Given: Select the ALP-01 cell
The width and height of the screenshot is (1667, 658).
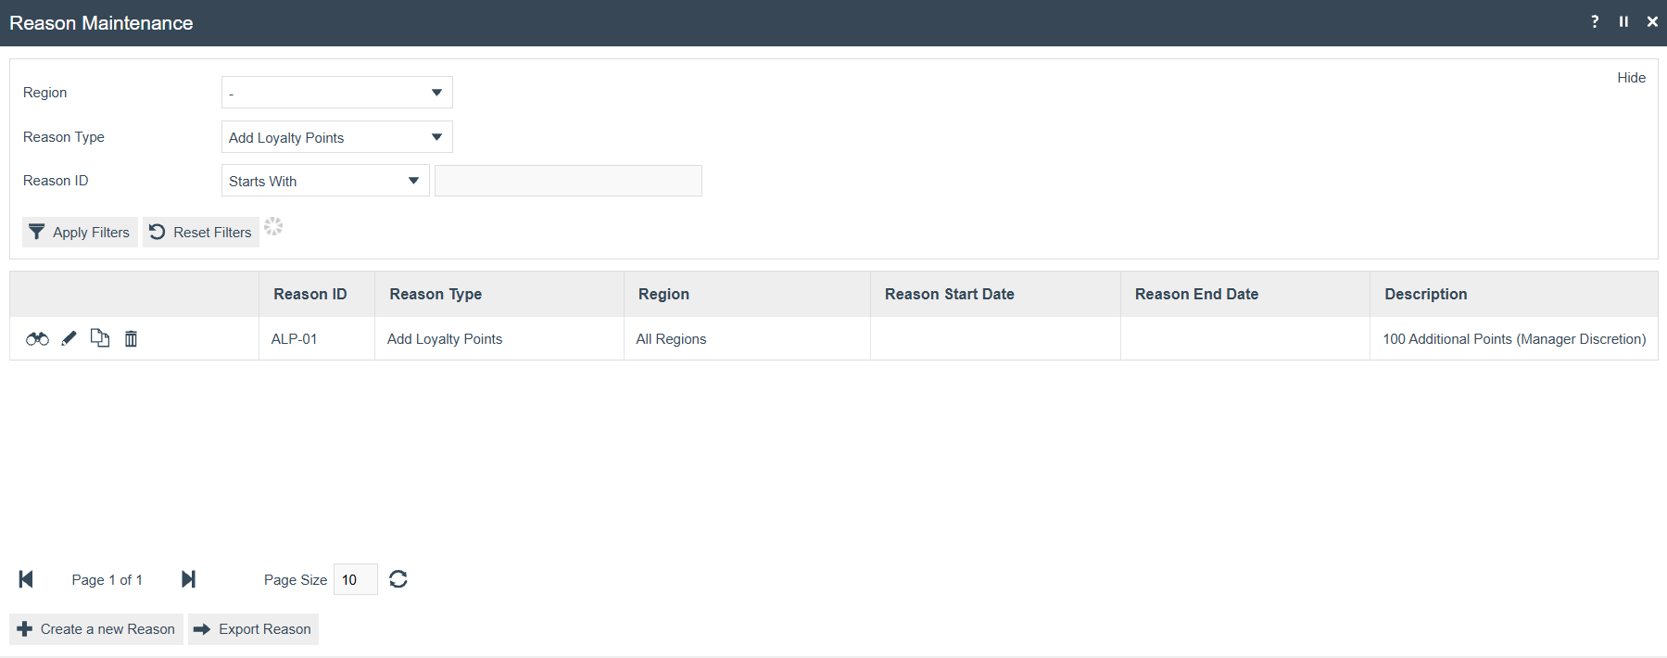Looking at the screenshot, I should click(x=317, y=339).
